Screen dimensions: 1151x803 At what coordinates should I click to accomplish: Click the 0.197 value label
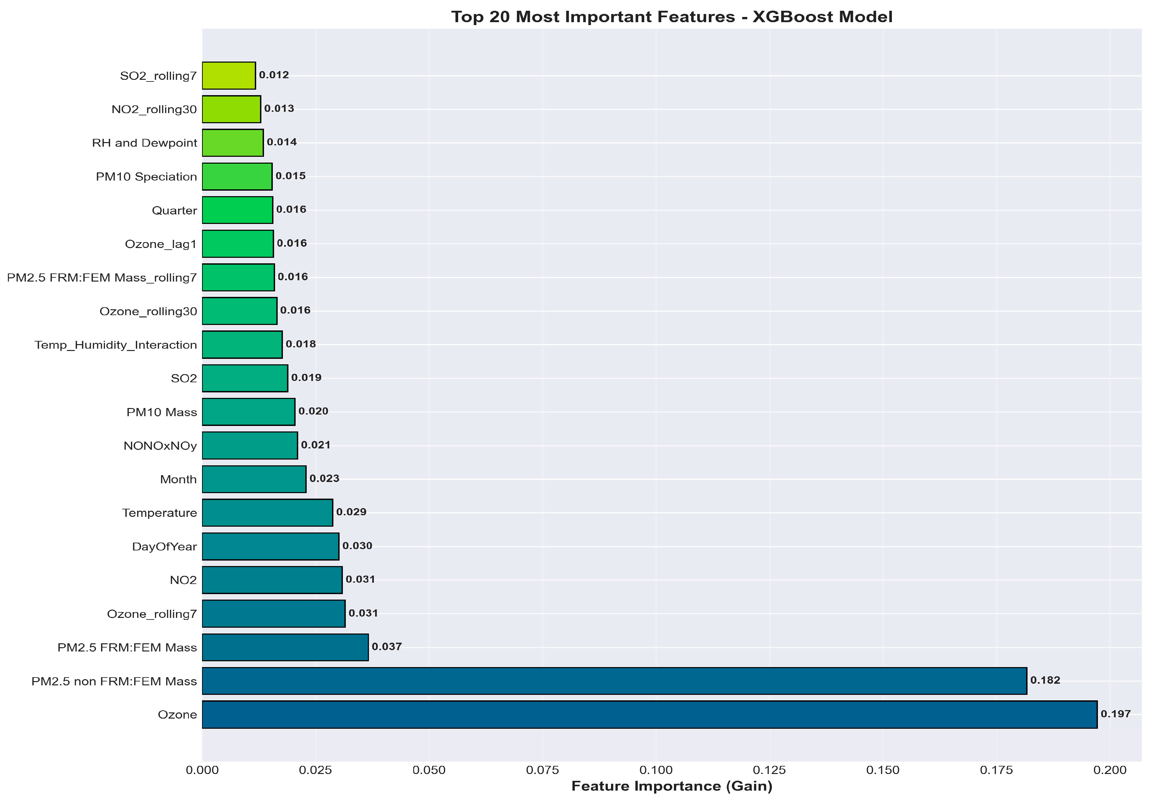tap(1115, 714)
